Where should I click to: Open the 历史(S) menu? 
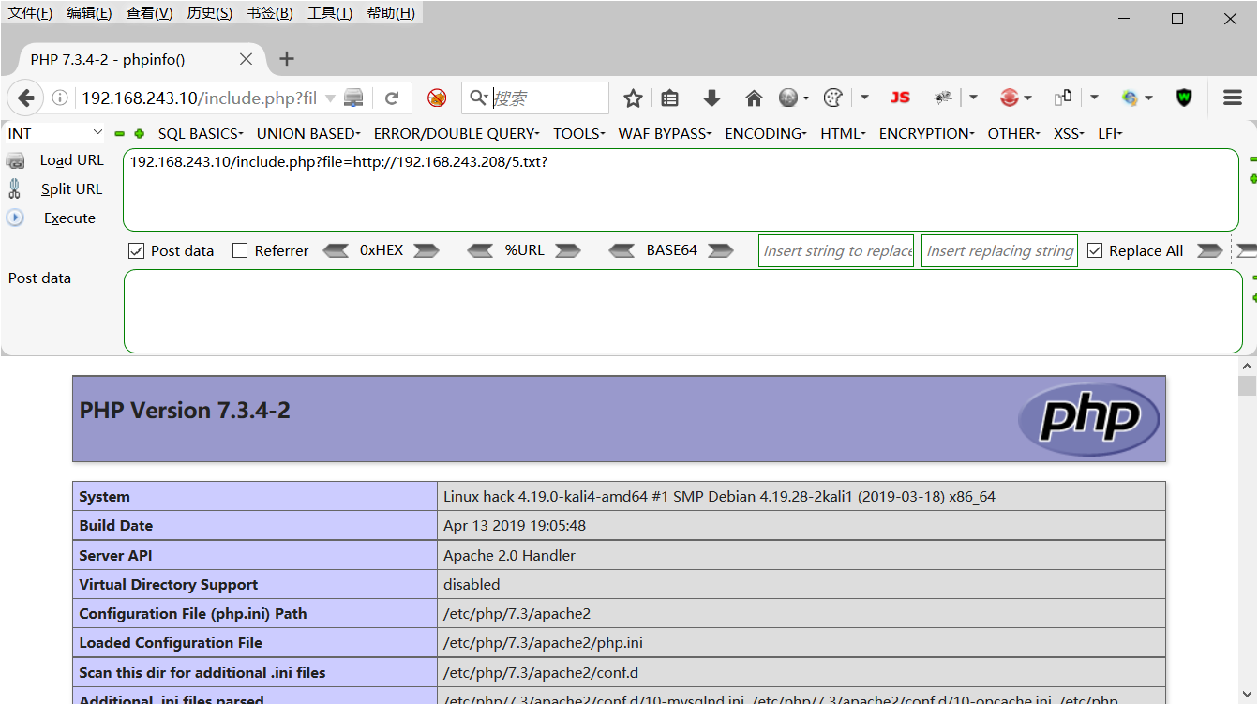pos(210,13)
